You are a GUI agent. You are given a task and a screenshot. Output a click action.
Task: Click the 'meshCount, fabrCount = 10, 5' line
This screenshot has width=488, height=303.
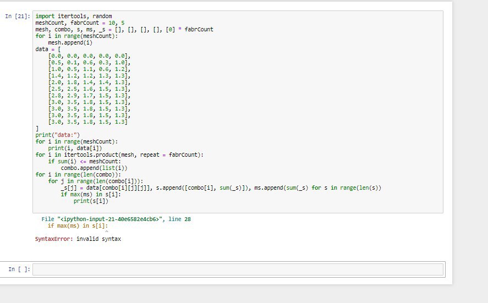(x=80, y=23)
